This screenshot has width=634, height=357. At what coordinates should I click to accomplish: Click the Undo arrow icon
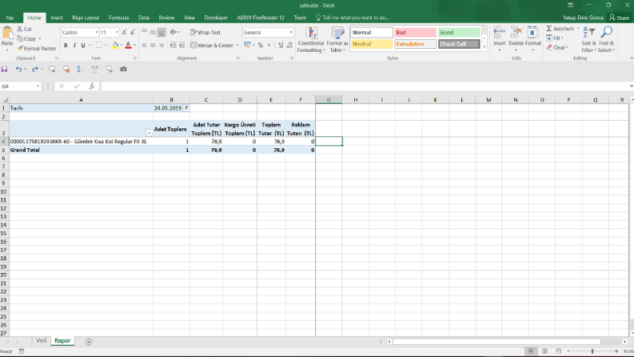click(x=18, y=69)
